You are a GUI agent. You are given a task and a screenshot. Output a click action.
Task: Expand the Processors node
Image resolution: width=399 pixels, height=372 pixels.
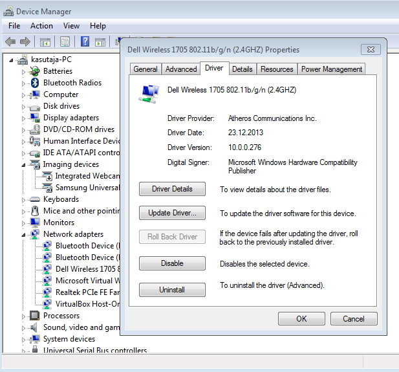tap(23, 316)
